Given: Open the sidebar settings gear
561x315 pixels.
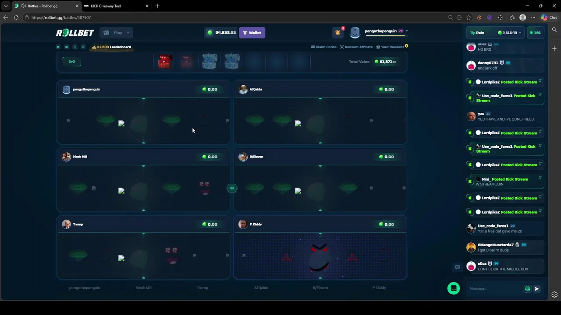Looking at the screenshot, I should tap(554, 294).
